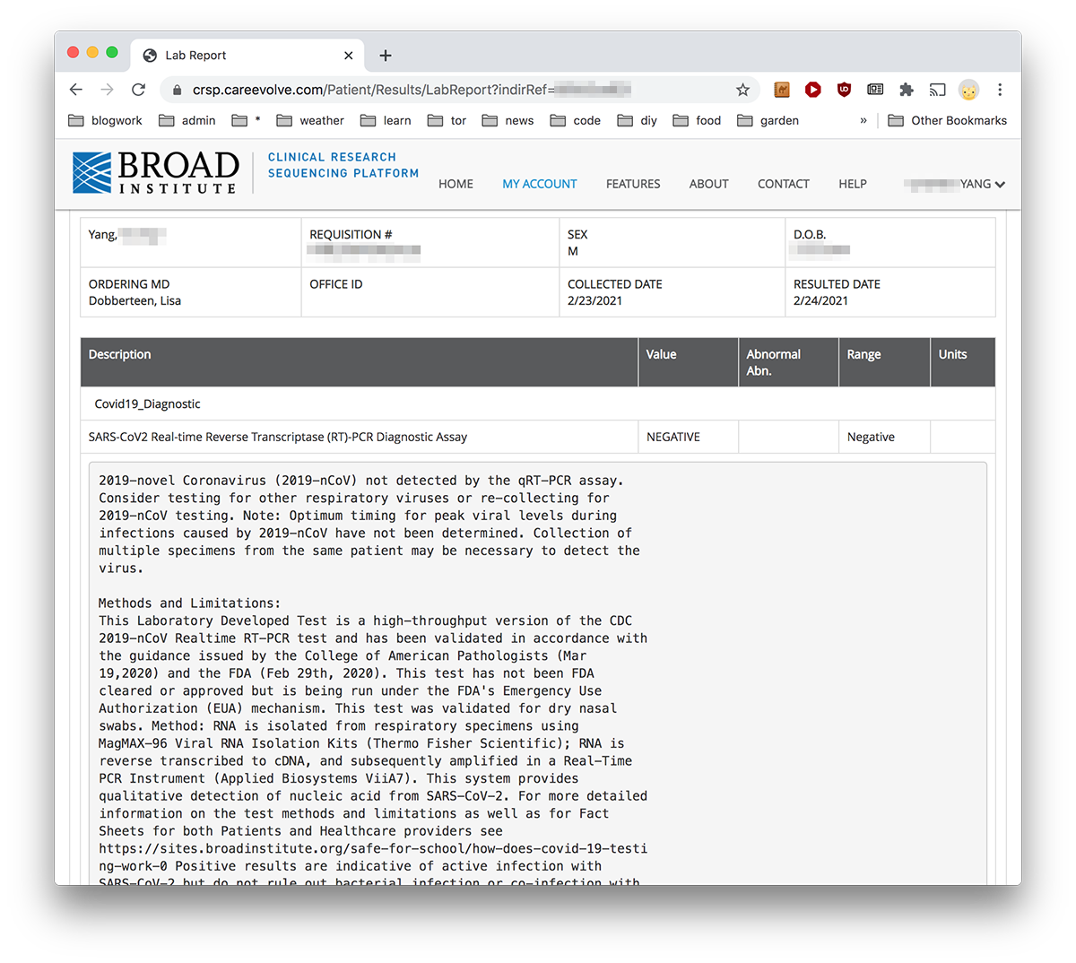Click the URL address bar
This screenshot has height=963, width=1076.
[448, 90]
